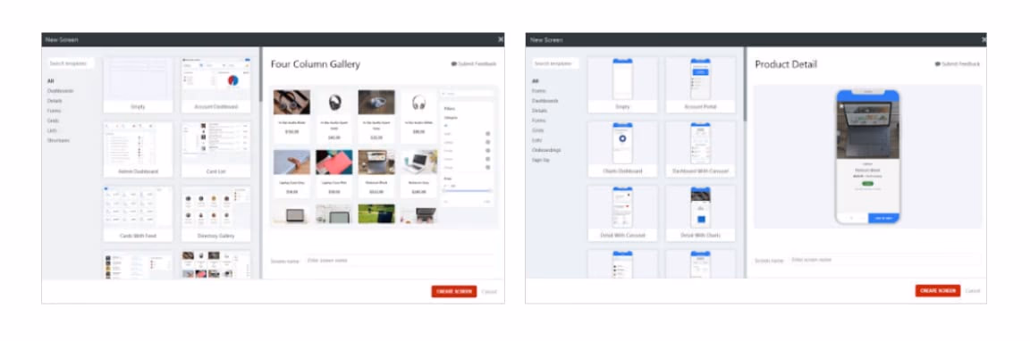The image size is (1030, 341).
Task: Choose the Detail With Carousel template
Action: tap(622, 213)
